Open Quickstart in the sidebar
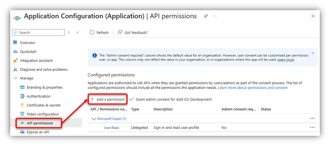Image resolution: width=330 pixels, height=146 pixels. coord(28,52)
